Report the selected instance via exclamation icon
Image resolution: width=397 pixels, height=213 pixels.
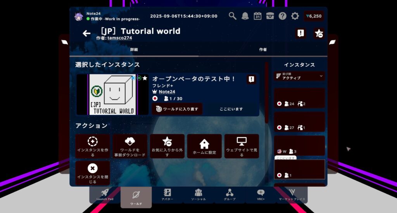[x=251, y=79]
